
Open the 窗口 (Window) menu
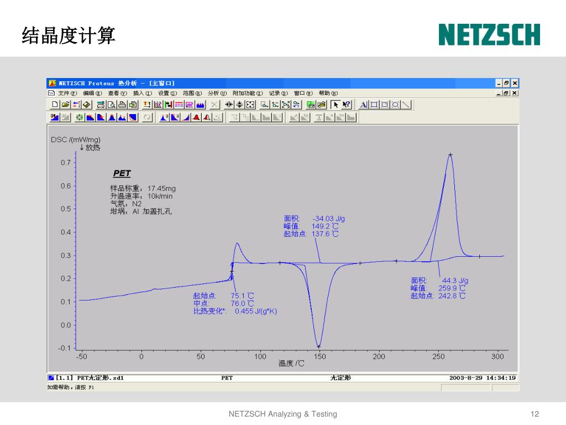coord(303,93)
